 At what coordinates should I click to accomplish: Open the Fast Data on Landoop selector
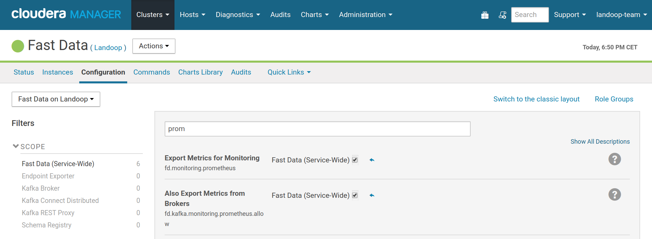click(56, 99)
